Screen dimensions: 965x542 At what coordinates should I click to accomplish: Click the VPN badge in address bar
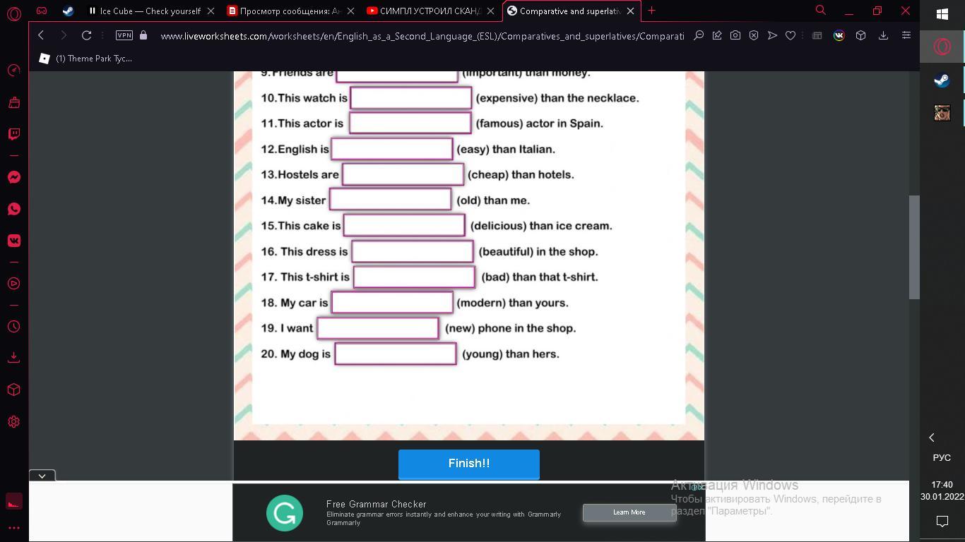point(124,35)
